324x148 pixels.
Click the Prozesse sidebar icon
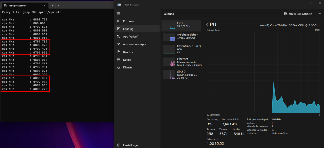[119, 21]
